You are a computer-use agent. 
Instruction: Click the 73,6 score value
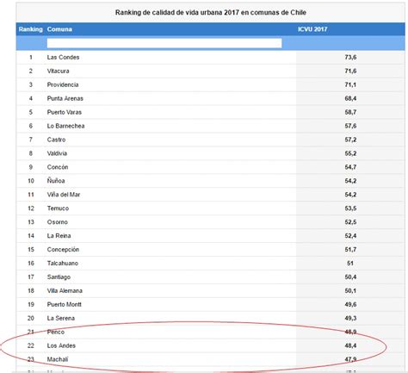pyautogui.click(x=350, y=57)
